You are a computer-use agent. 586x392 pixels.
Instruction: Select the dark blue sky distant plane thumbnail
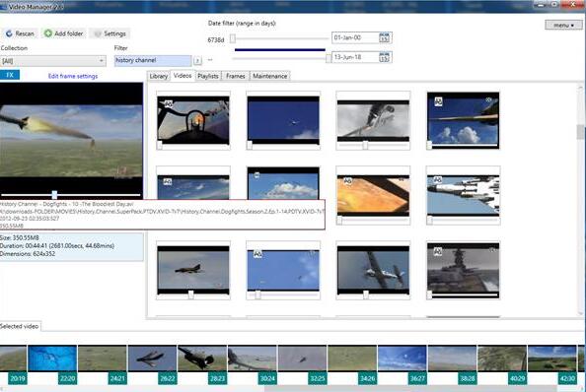283,120
